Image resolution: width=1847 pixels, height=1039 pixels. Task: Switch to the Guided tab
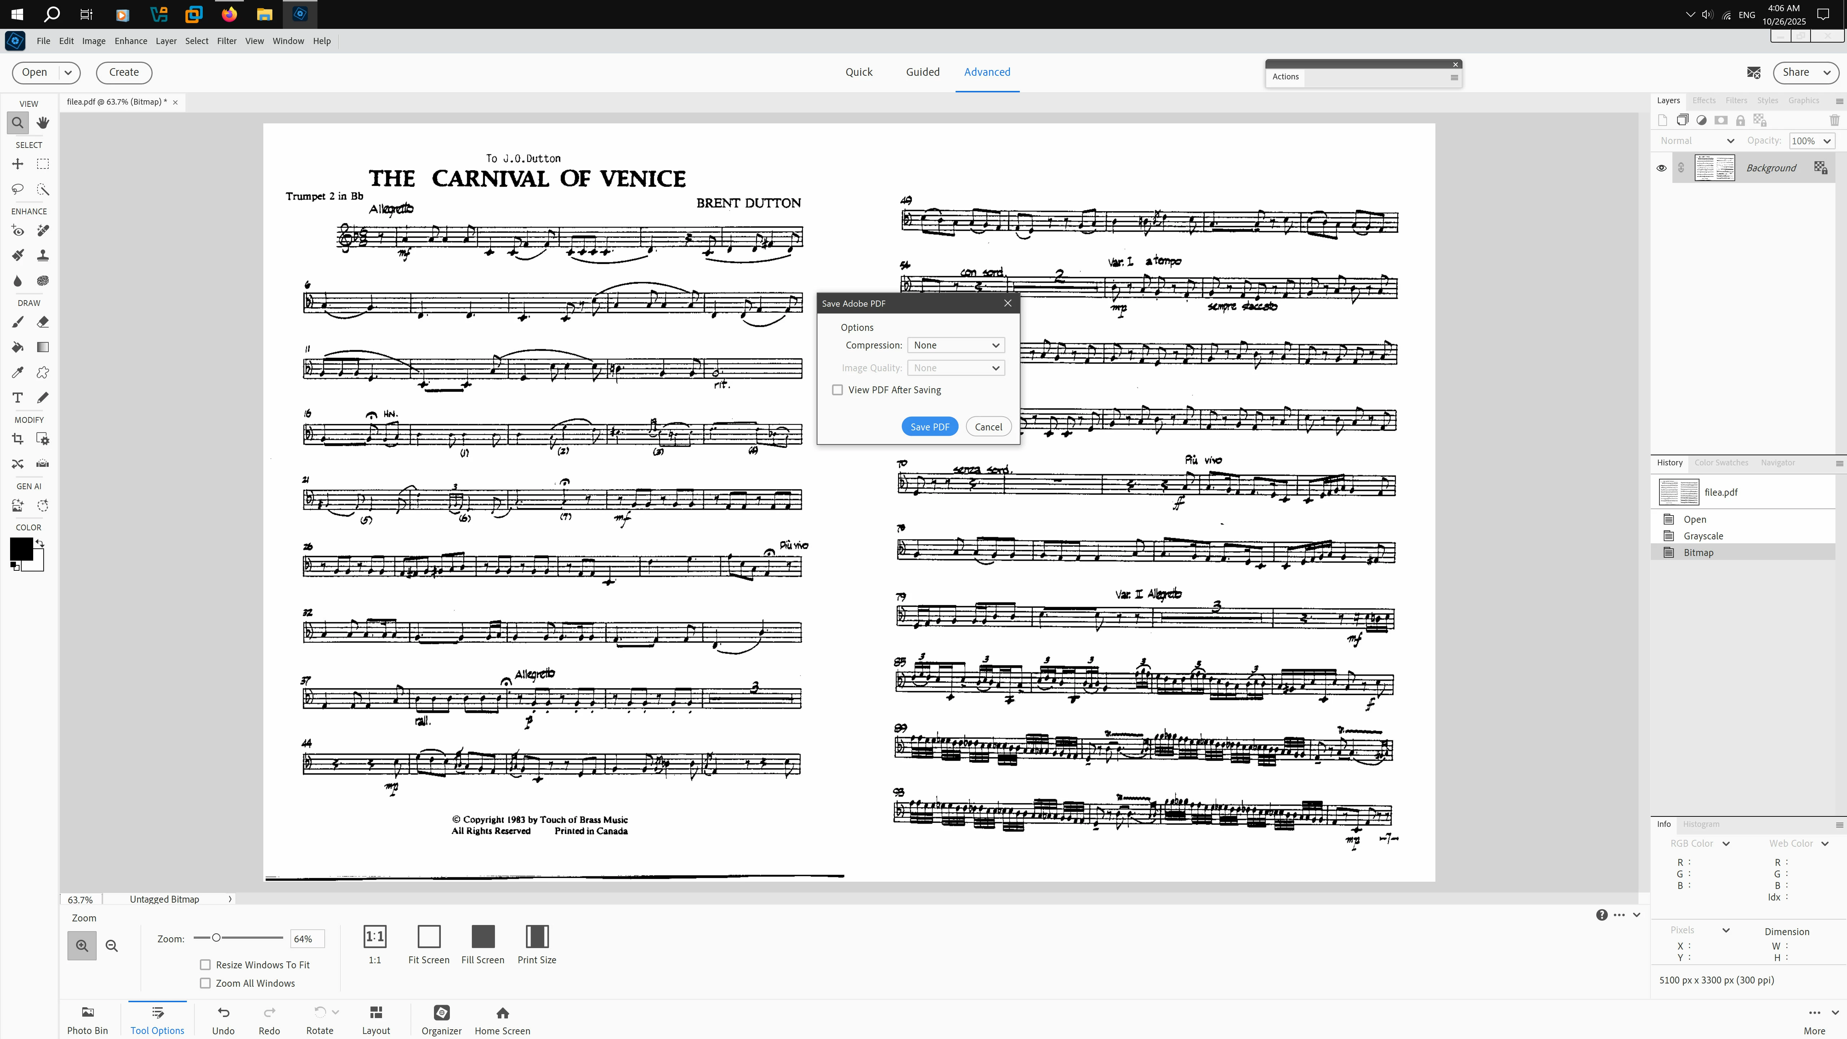(922, 72)
